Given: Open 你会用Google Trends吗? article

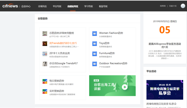Looking at the screenshot, I should [x=64, y=63].
